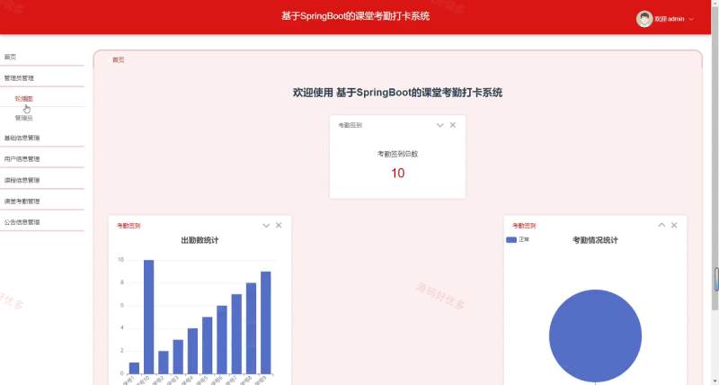Click the 考勤签到总数 value 10
This screenshot has width=719, height=385.
[x=397, y=173]
